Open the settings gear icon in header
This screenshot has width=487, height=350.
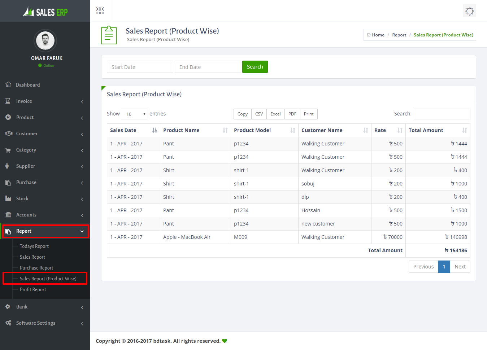tap(469, 11)
